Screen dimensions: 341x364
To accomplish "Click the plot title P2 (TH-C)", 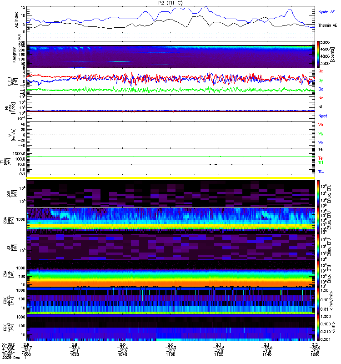I will coord(170,3).
